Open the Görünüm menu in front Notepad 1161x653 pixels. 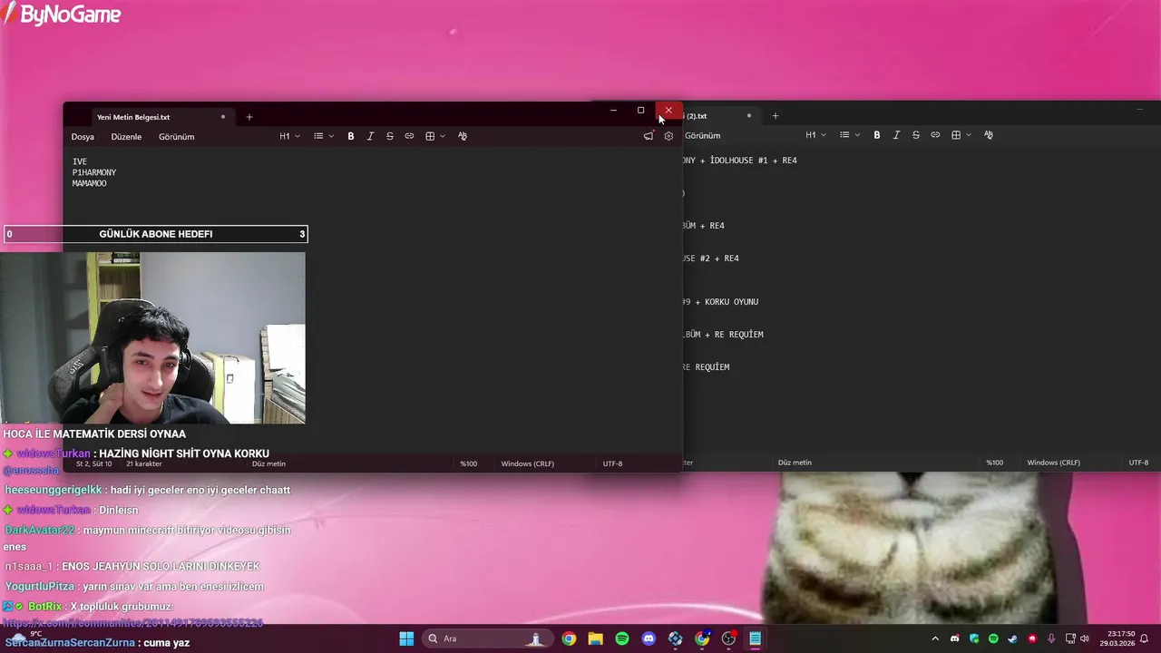pyautogui.click(x=176, y=137)
